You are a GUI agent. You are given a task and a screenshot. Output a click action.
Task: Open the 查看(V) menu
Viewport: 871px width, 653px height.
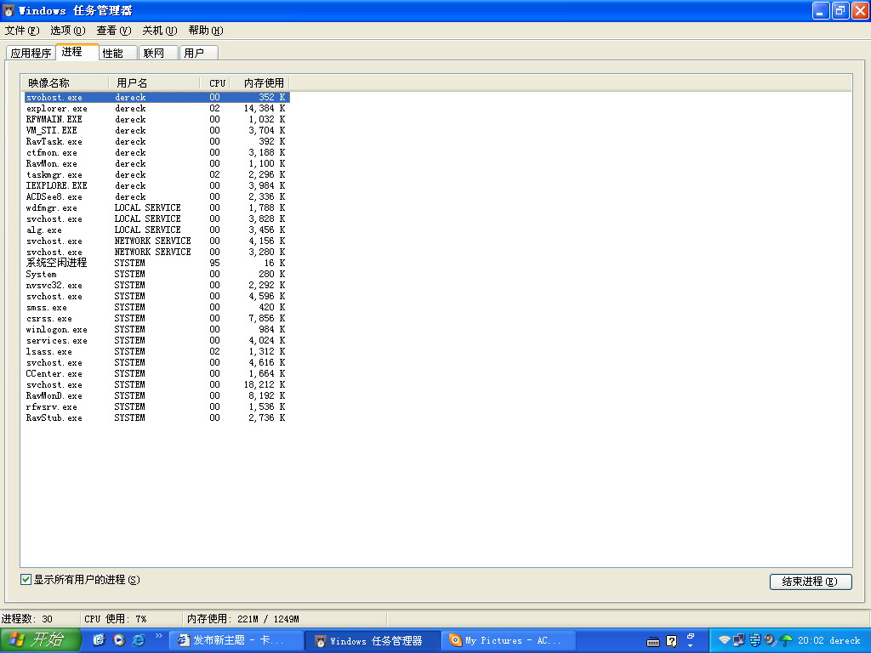(x=114, y=31)
